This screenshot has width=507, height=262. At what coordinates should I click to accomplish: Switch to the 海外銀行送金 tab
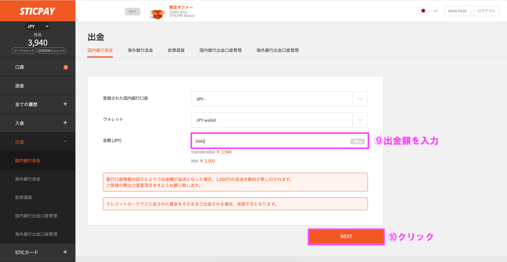click(x=140, y=50)
